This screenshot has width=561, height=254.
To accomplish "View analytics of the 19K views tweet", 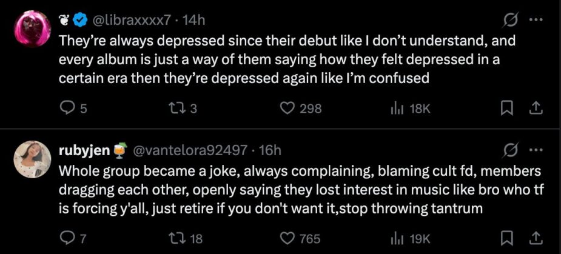I will click(397, 238).
